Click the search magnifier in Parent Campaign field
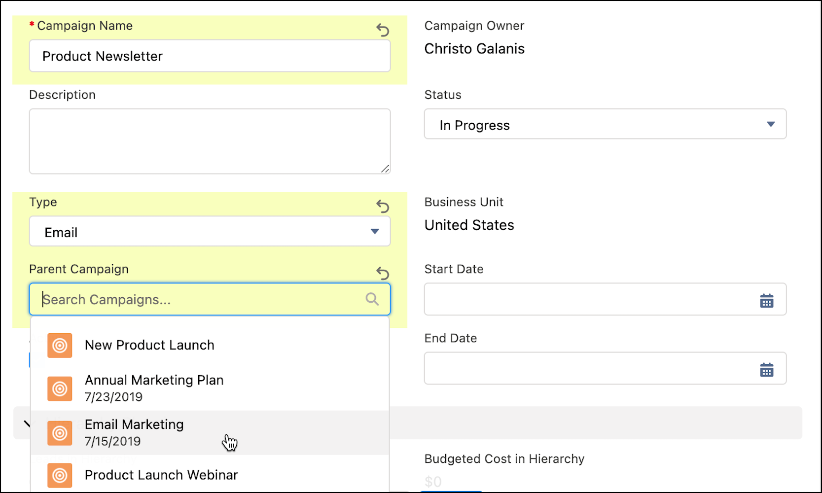 [372, 299]
